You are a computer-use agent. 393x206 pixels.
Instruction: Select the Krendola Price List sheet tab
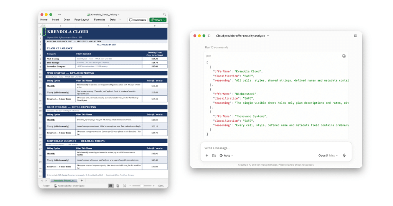coord(64,180)
